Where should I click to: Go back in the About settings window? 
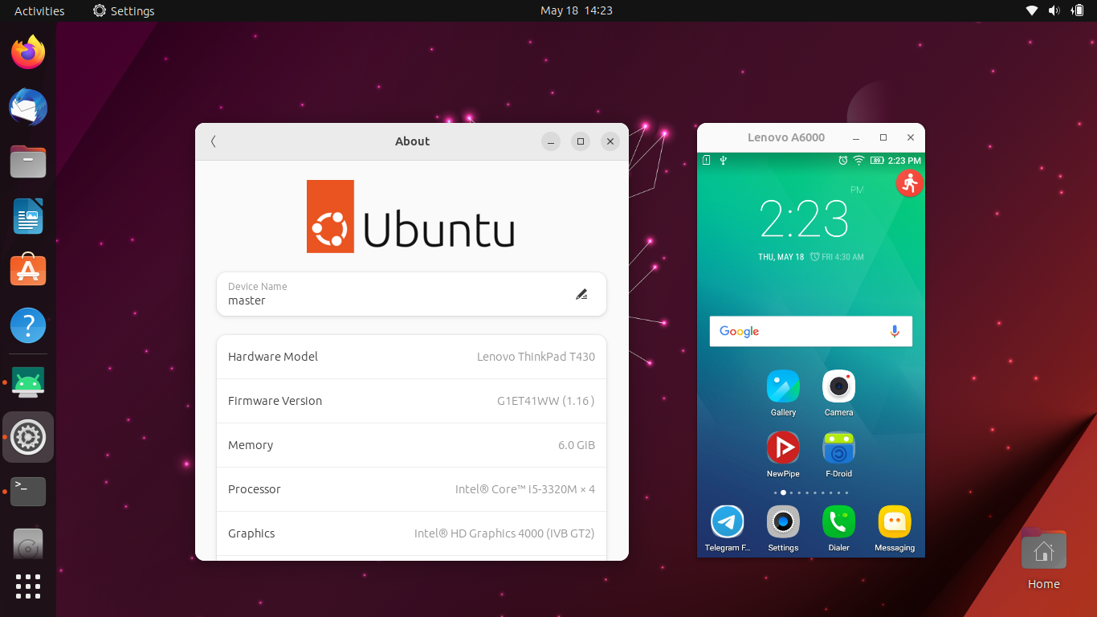click(x=213, y=141)
